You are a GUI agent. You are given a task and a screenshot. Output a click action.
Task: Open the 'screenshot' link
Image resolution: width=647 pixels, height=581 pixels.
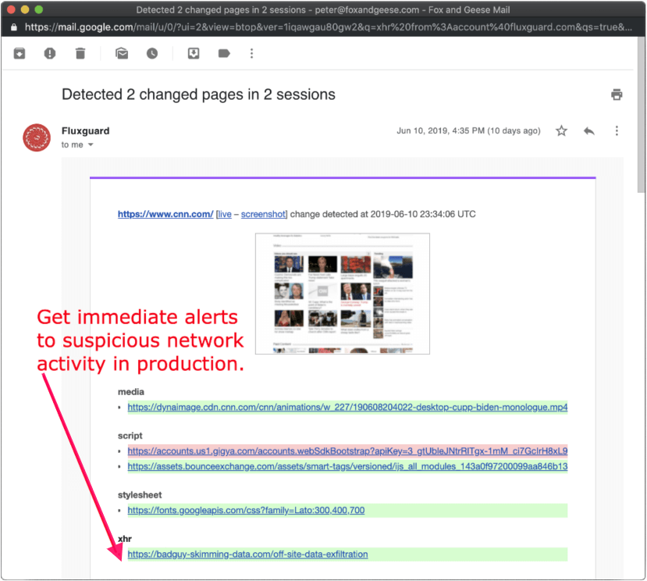point(263,214)
